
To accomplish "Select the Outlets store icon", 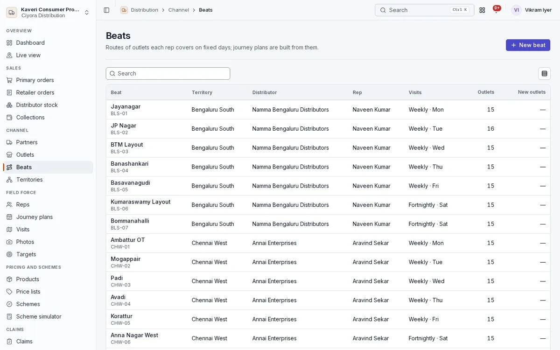I will (x=9, y=155).
